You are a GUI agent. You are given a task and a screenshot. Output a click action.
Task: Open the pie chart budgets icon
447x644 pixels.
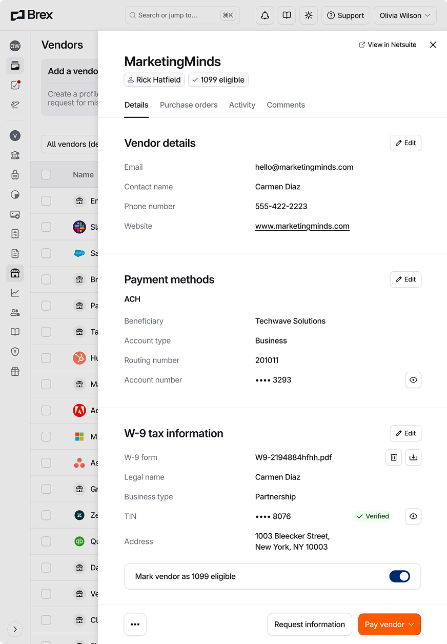[x=15, y=195]
